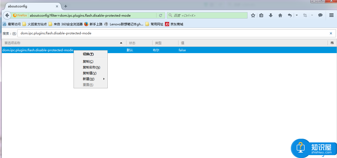Click the search magnifier icon in Baidu box
The width and height of the screenshot is (337, 158).
coord(170,15)
